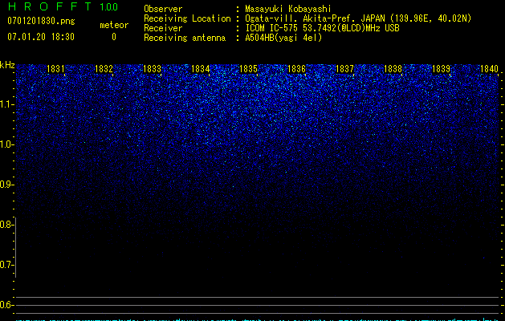
Task: Select the location text Ogata-vill. Akita-Pref. JAPAN
Action: click(315, 18)
